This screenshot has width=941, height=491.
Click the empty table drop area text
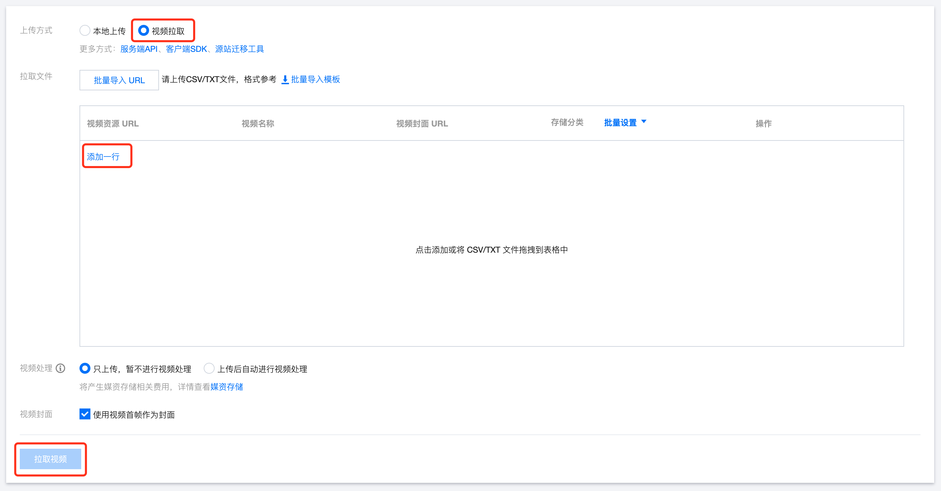click(x=491, y=250)
